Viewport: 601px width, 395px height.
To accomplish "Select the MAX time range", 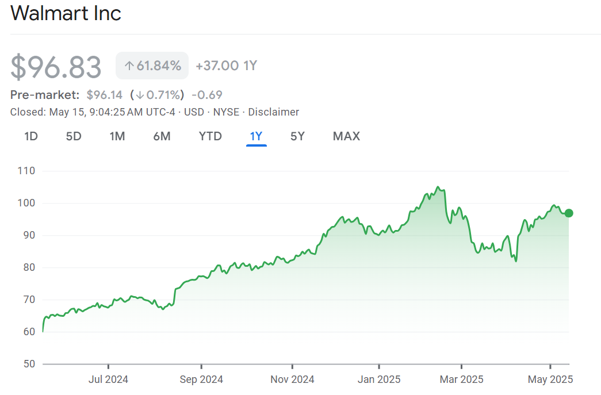I will pos(346,136).
